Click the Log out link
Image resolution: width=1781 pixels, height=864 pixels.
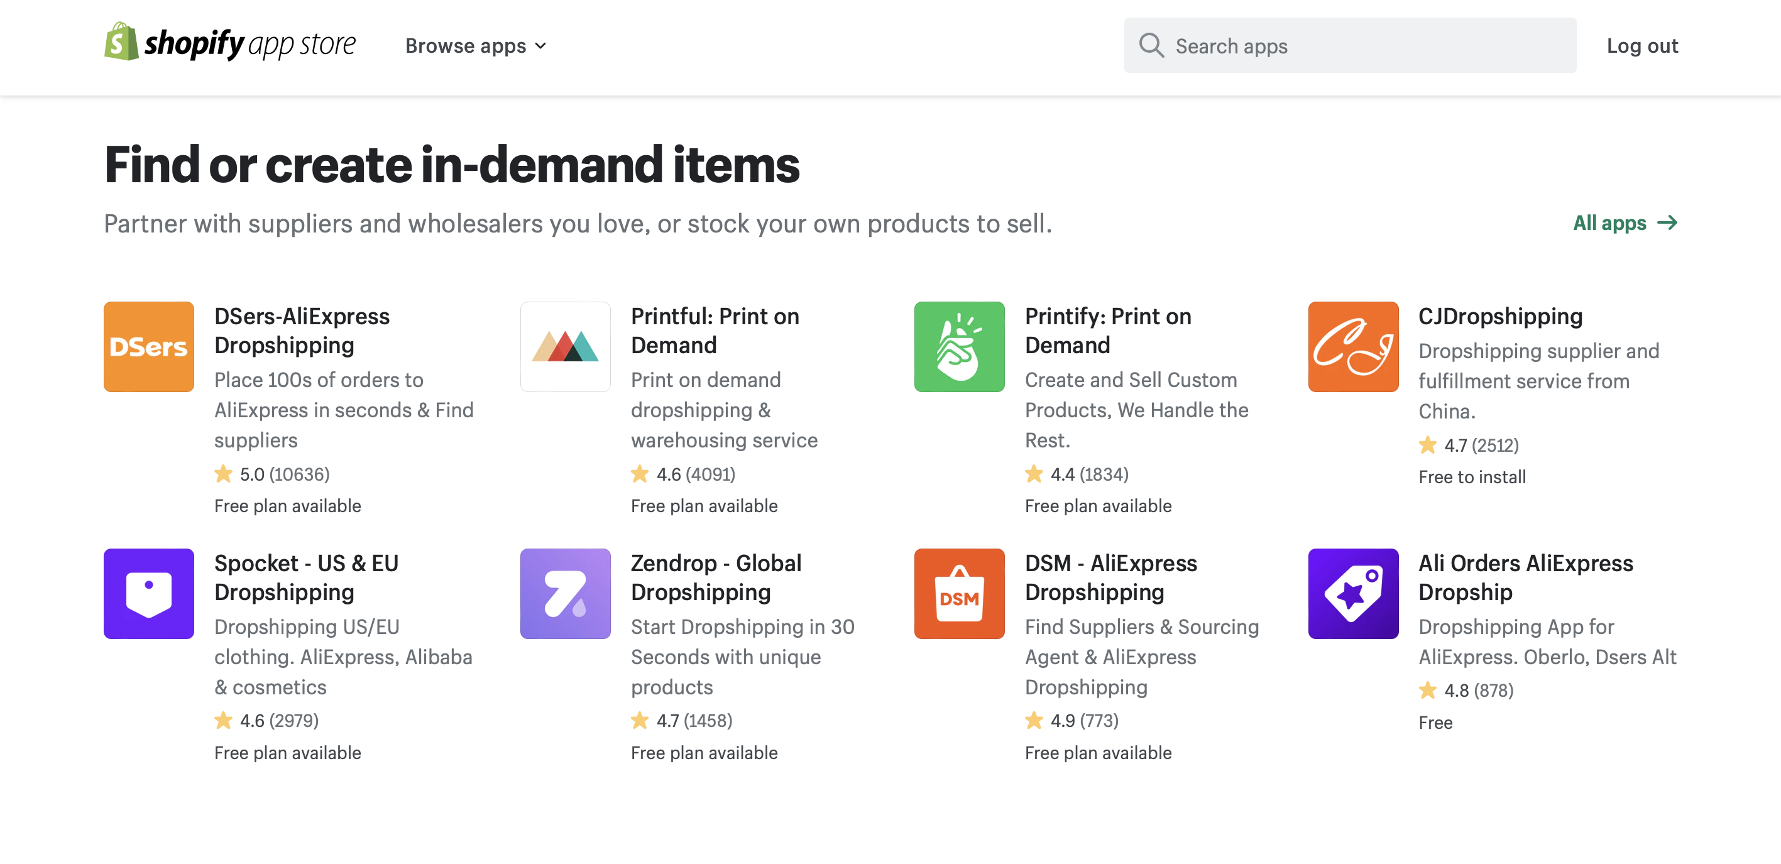pyautogui.click(x=1642, y=46)
